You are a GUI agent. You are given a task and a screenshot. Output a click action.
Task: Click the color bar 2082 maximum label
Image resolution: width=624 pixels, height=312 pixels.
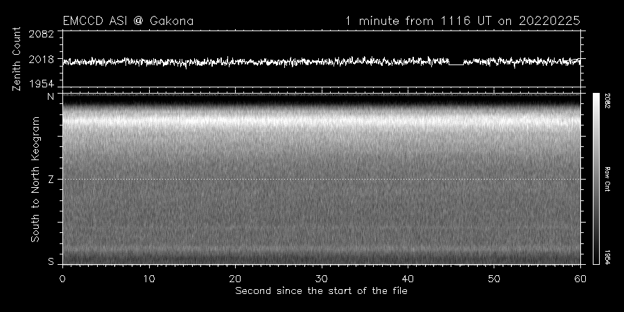(x=607, y=101)
